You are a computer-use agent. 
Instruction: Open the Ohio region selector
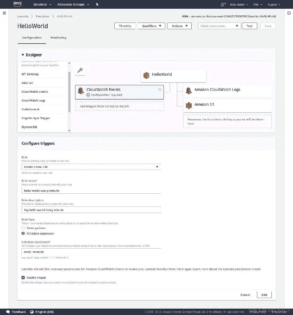[x=258, y=5]
